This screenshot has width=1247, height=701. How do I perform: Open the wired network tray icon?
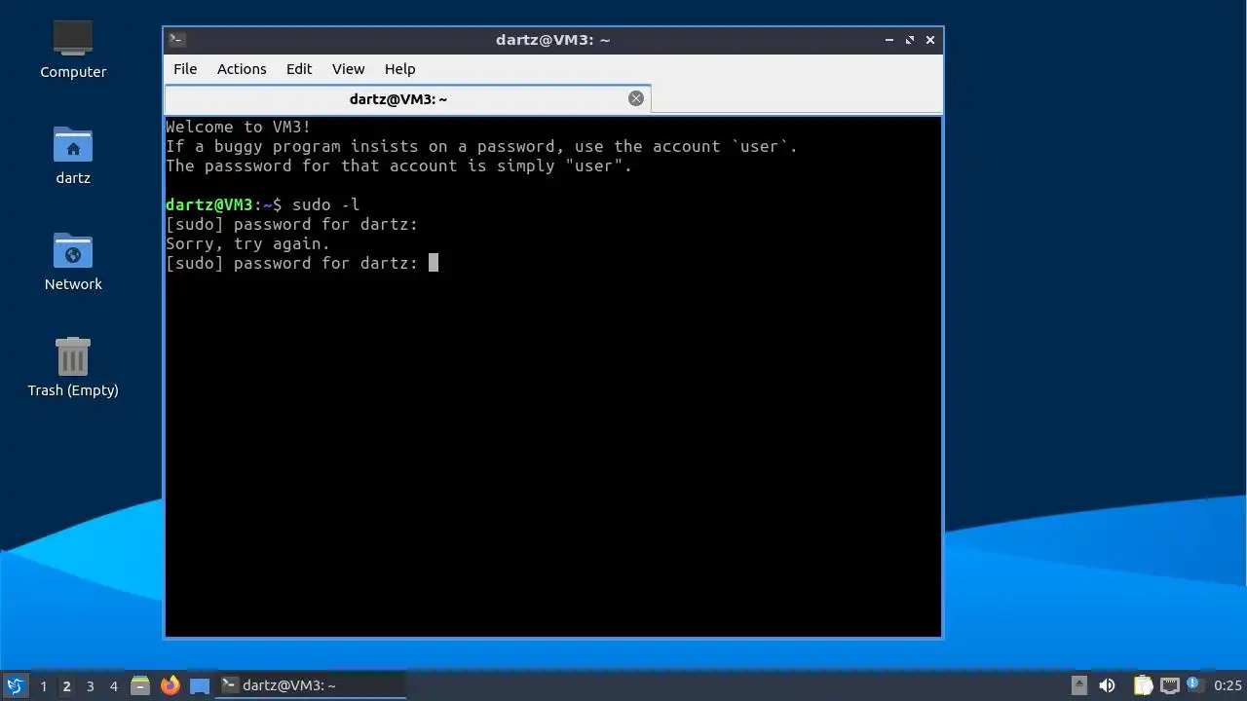point(1169,685)
